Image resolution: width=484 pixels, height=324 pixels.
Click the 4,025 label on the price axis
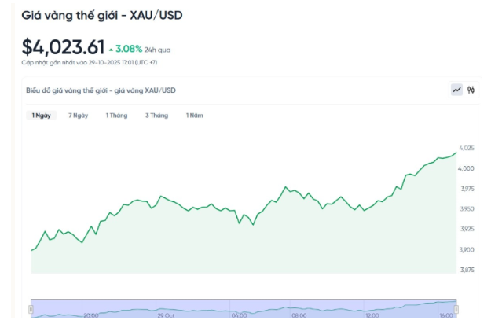[x=467, y=148]
